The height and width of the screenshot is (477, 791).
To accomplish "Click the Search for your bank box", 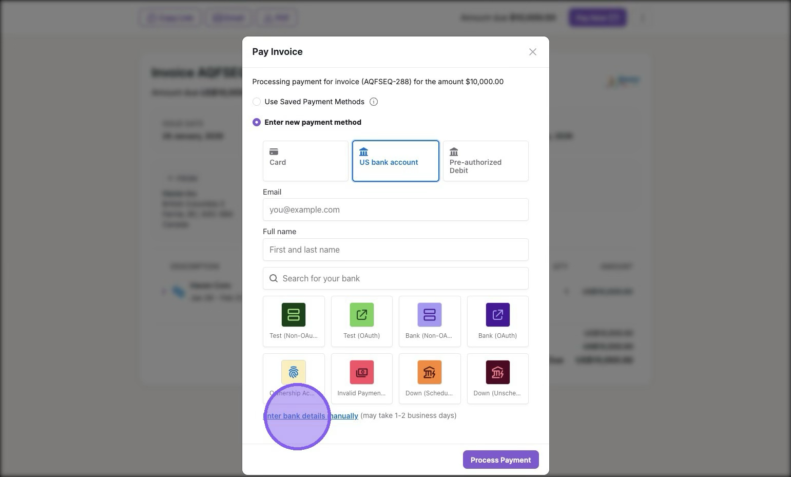I will pos(395,278).
